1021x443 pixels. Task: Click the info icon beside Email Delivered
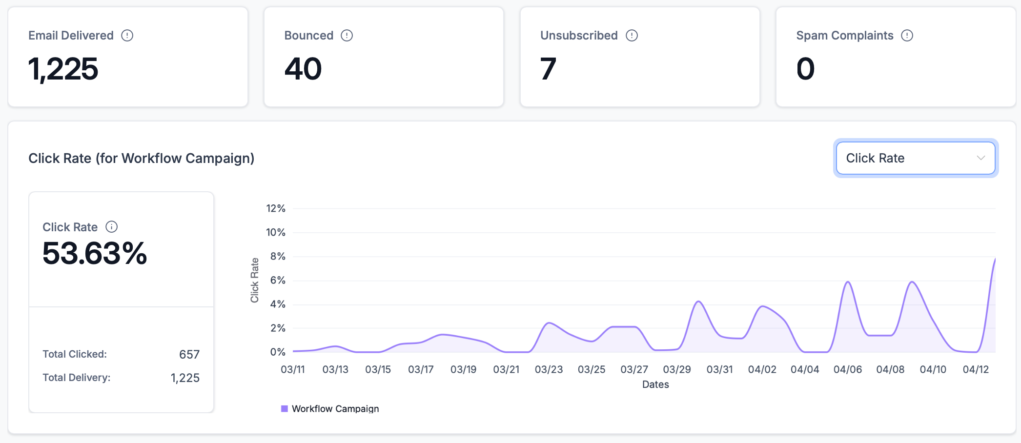coord(127,35)
